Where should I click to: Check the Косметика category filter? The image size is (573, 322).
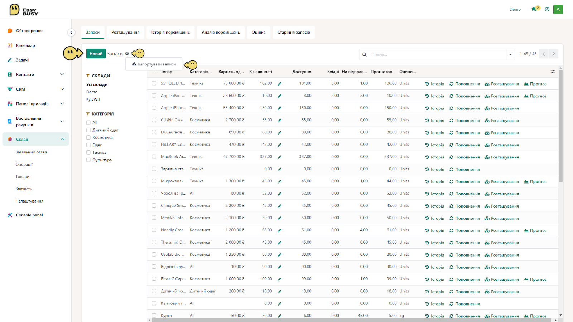point(88,137)
